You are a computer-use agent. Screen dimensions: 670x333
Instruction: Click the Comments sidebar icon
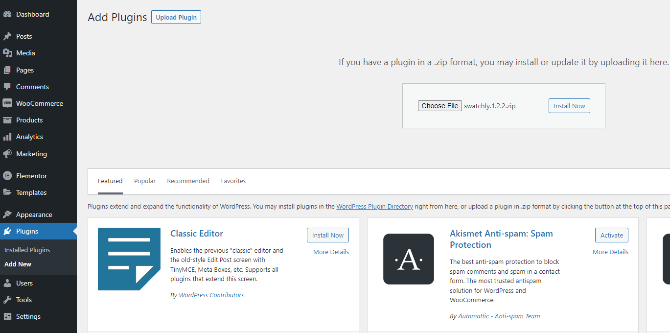coord(8,86)
